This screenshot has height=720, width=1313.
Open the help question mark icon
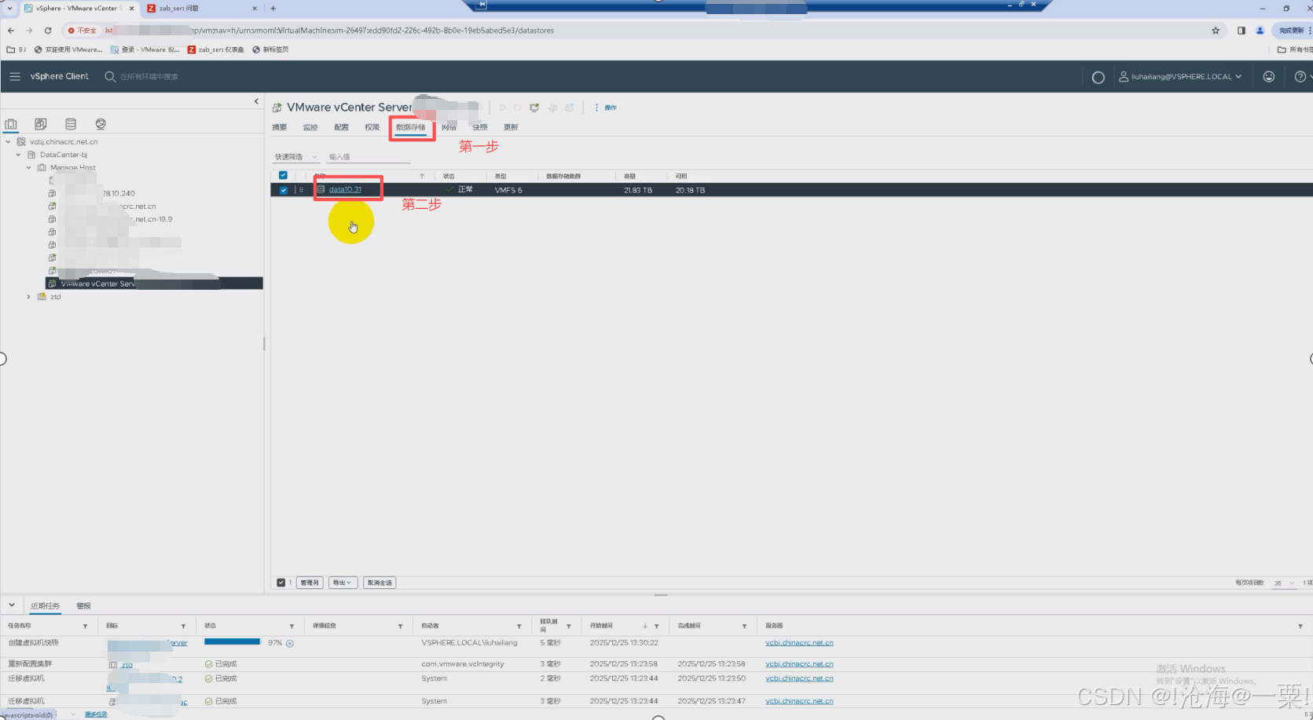1300,77
